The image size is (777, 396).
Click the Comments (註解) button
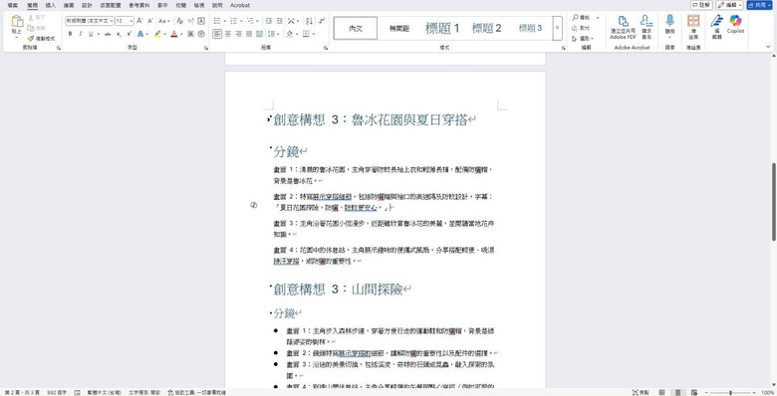[x=701, y=5]
